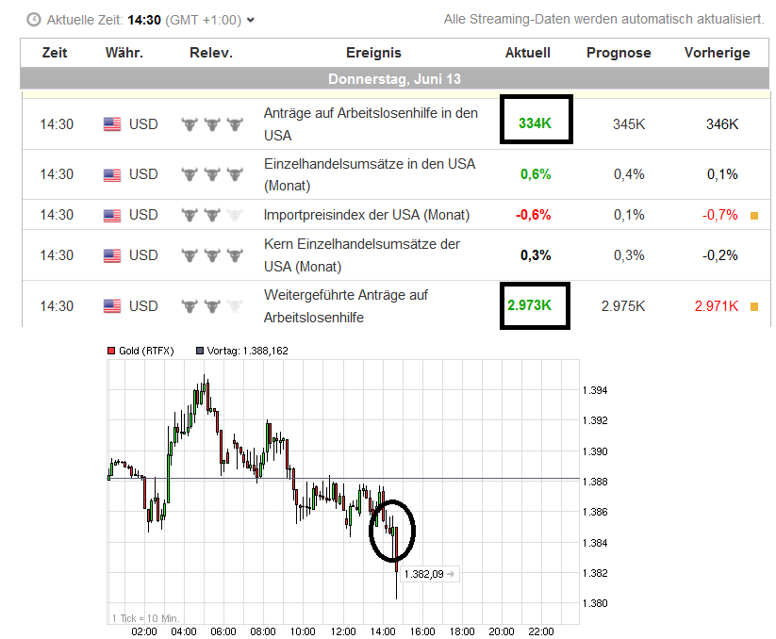Click the clock icon beside Aktuelle Zeit

coord(34,19)
